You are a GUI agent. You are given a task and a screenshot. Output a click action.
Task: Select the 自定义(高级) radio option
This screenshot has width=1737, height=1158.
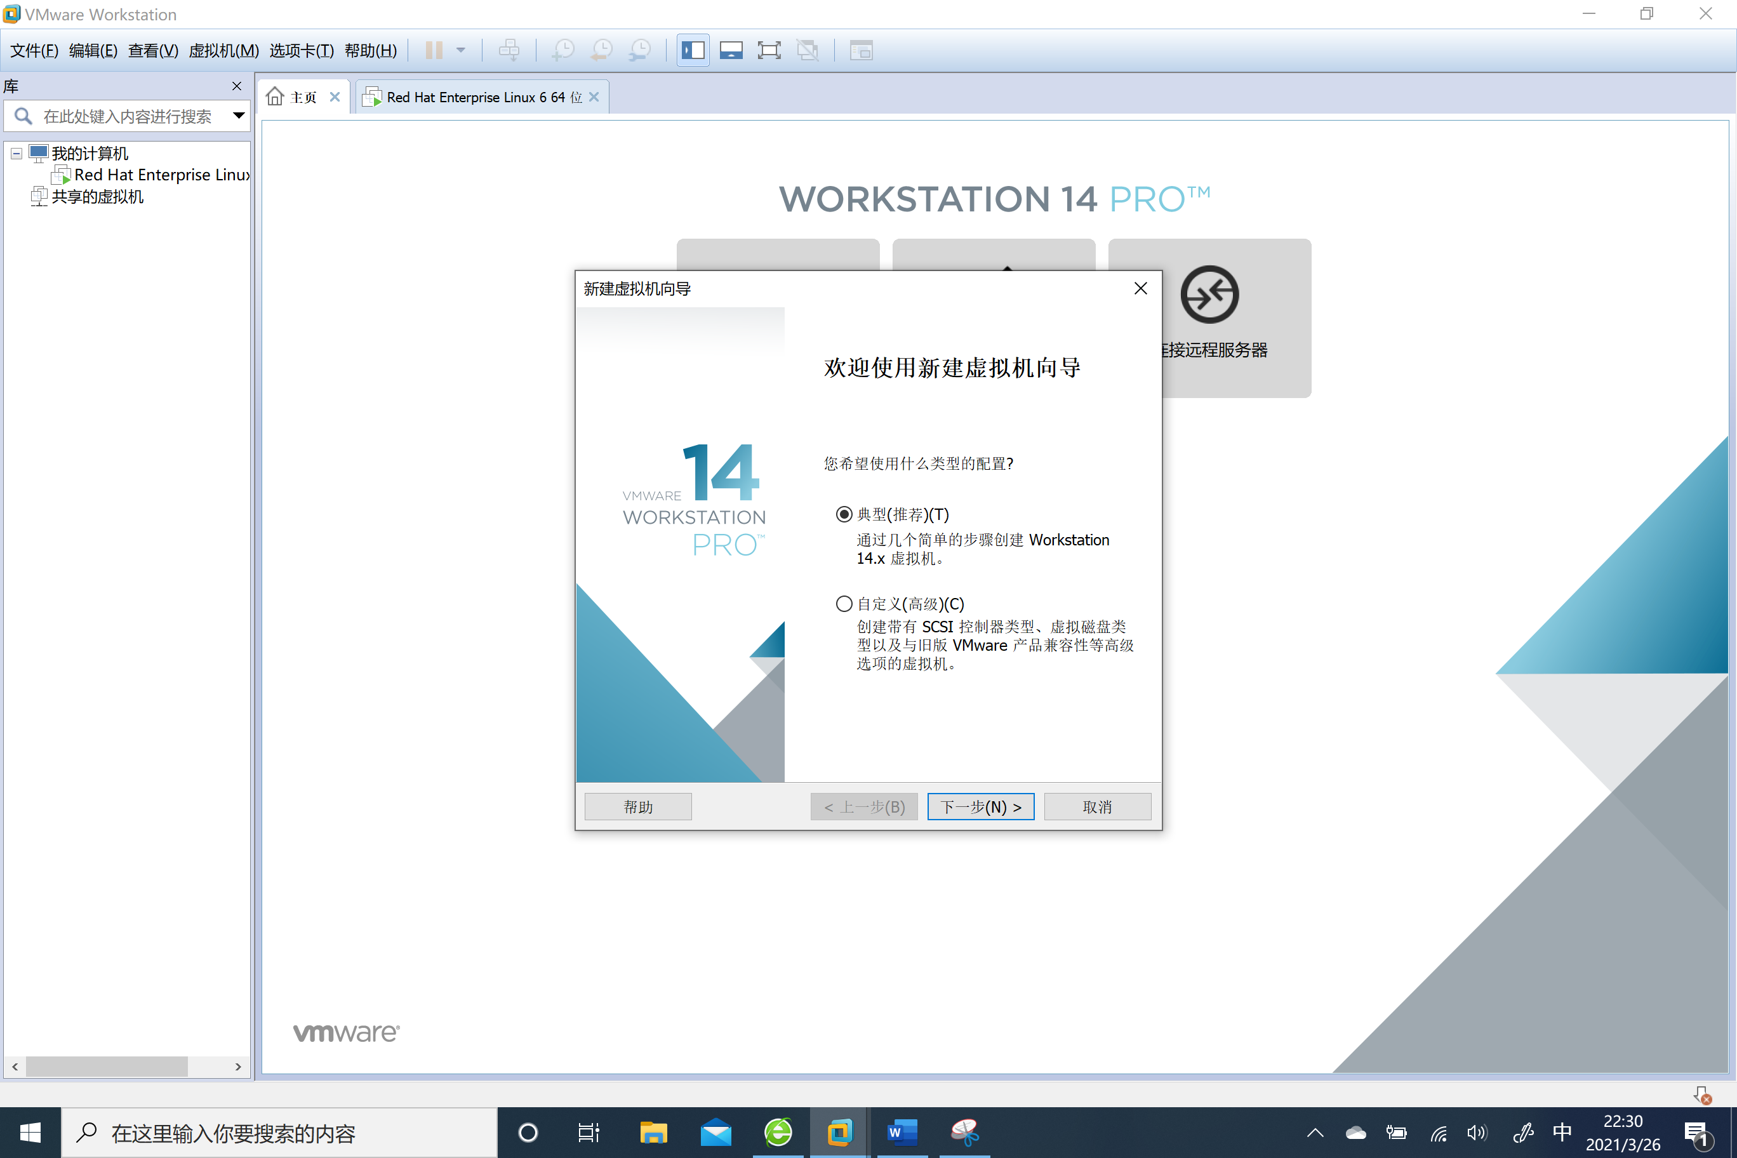tap(843, 603)
